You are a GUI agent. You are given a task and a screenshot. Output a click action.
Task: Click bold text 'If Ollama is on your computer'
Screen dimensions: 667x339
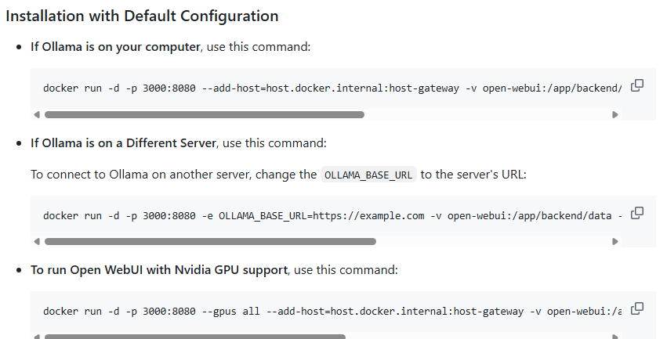point(115,47)
